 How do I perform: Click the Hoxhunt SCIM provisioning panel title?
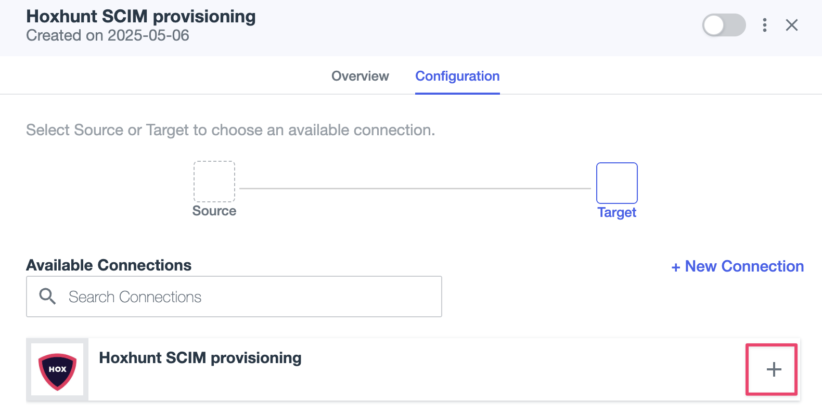click(x=141, y=16)
